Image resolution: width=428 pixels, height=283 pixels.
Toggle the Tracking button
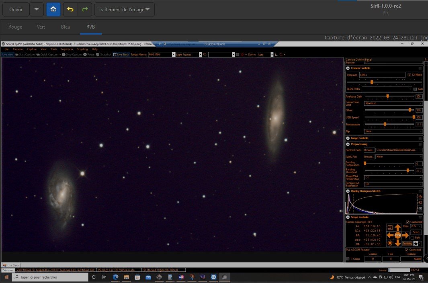coord(407,243)
